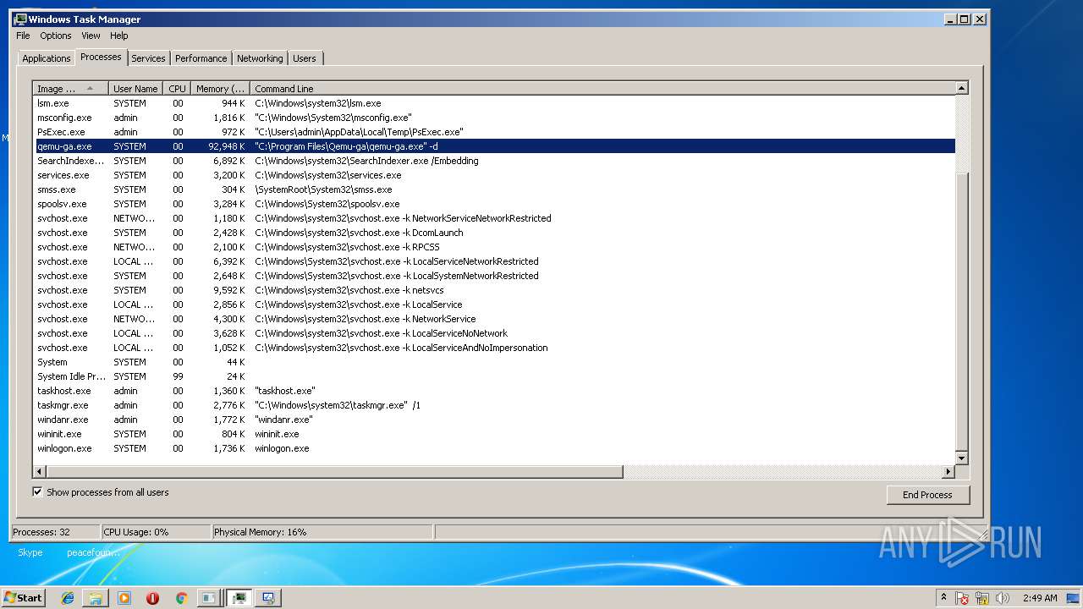Open the Start menu
1083x609 pixels.
pyautogui.click(x=23, y=598)
